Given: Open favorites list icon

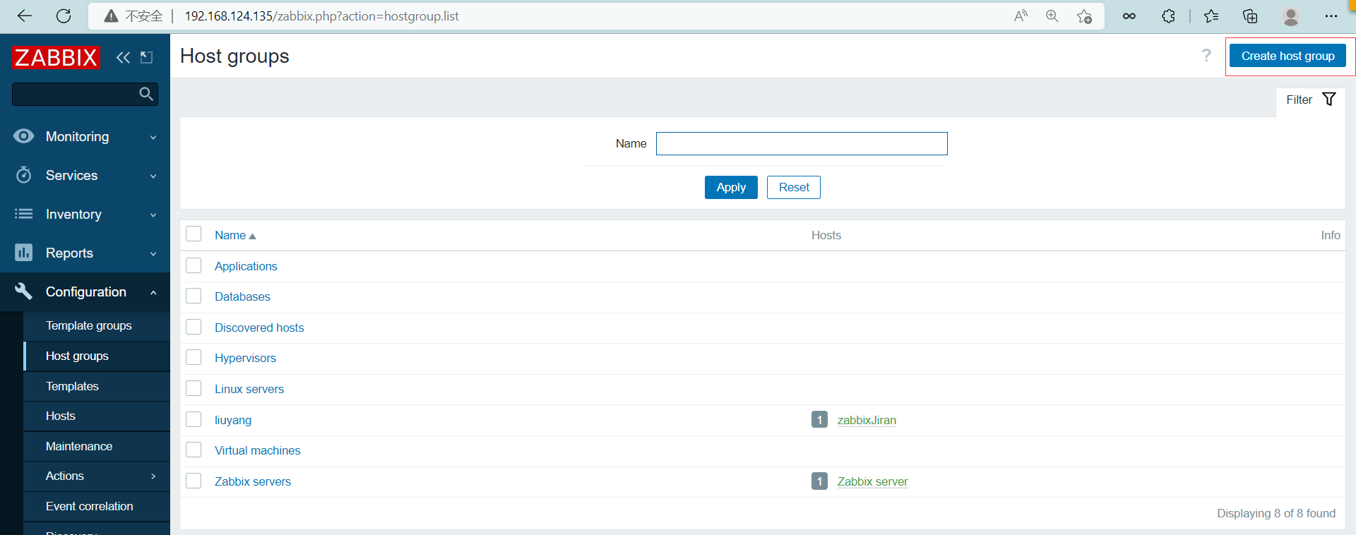Looking at the screenshot, I should [x=1211, y=16].
